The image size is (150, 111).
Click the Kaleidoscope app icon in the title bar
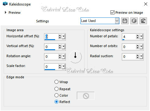(x=5, y=4)
